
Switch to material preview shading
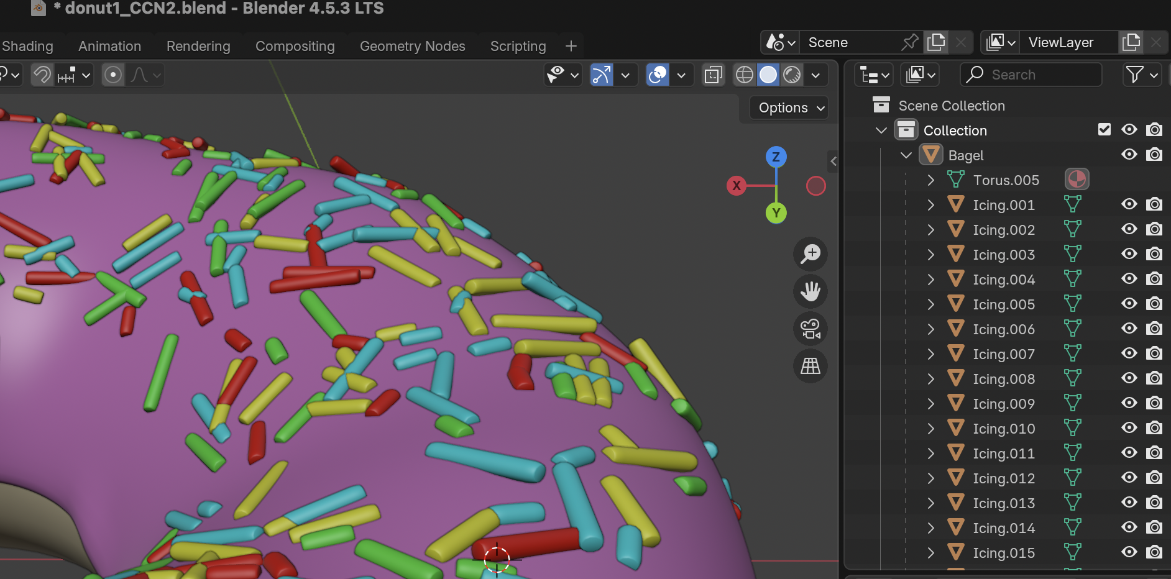(791, 75)
